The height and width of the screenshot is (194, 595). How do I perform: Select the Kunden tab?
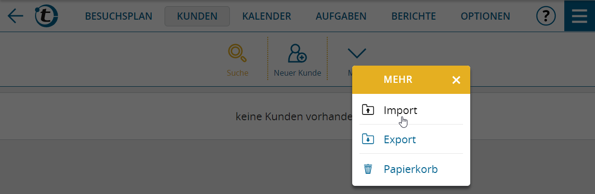click(197, 16)
